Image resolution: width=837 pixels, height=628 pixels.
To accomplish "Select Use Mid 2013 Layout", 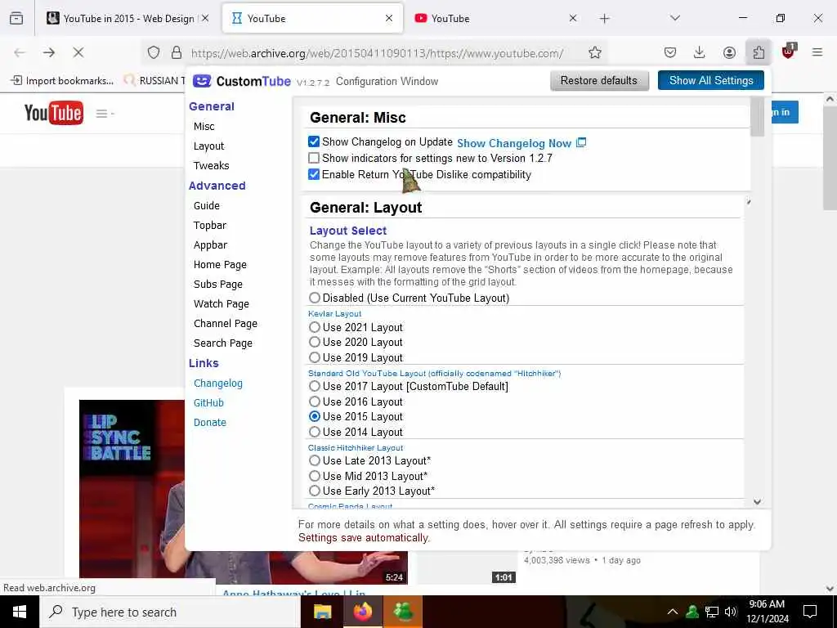I will pos(315,476).
